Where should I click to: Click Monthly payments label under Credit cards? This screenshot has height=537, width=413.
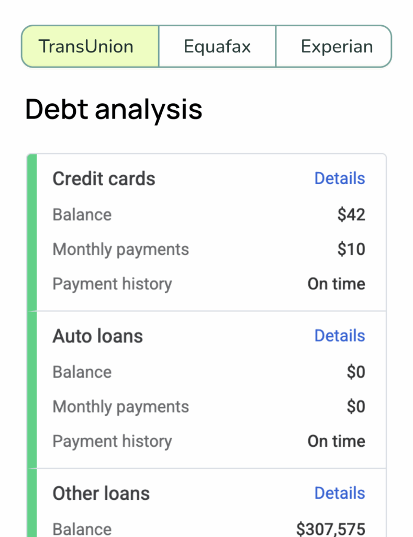coord(120,249)
